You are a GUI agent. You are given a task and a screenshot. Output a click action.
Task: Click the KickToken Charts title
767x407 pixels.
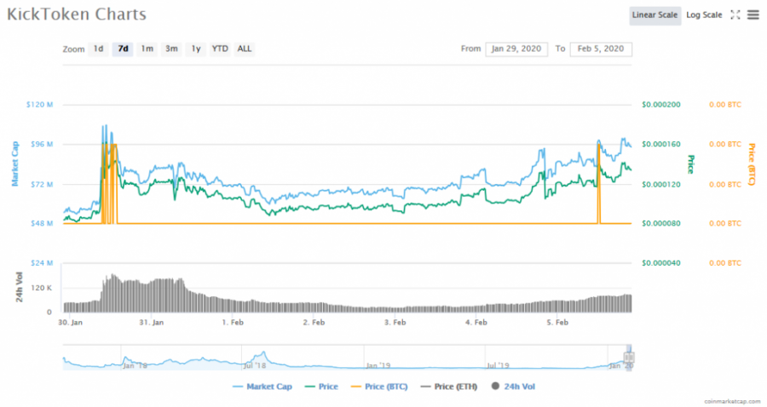pyautogui.click(x=77, y=14)
